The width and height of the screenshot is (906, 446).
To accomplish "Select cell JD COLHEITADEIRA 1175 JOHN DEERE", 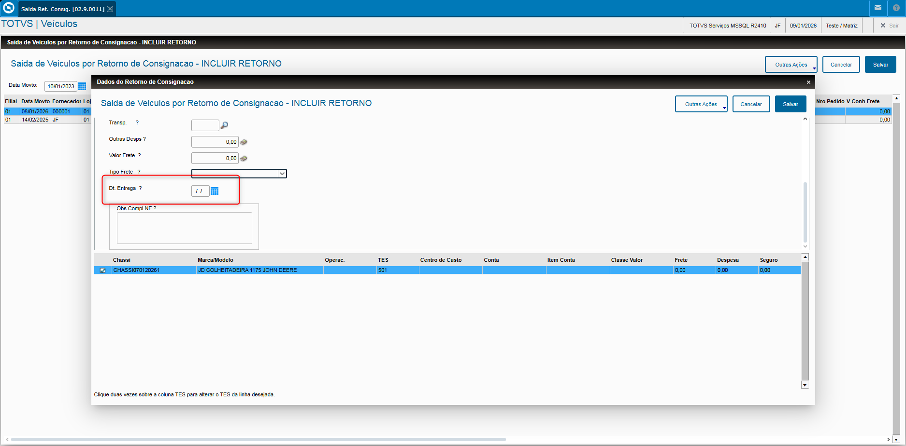I will point(260,270).
